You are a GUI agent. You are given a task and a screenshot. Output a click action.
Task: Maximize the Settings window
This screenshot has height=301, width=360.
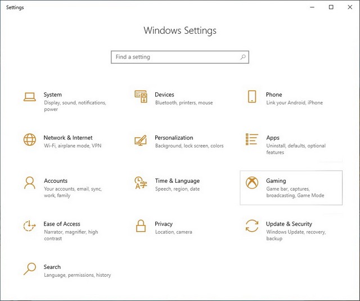click(331, 7)
